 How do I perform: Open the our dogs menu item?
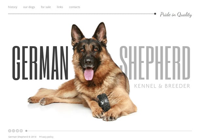click(x=29, y=7)
